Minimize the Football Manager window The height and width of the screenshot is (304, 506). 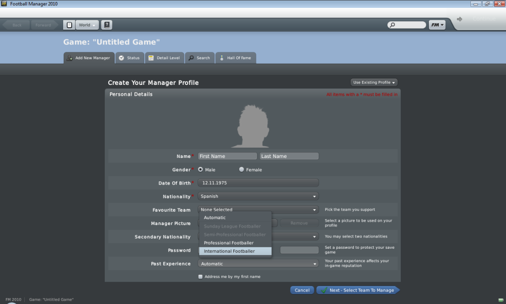pyautogui.click(x=476, y=4)
